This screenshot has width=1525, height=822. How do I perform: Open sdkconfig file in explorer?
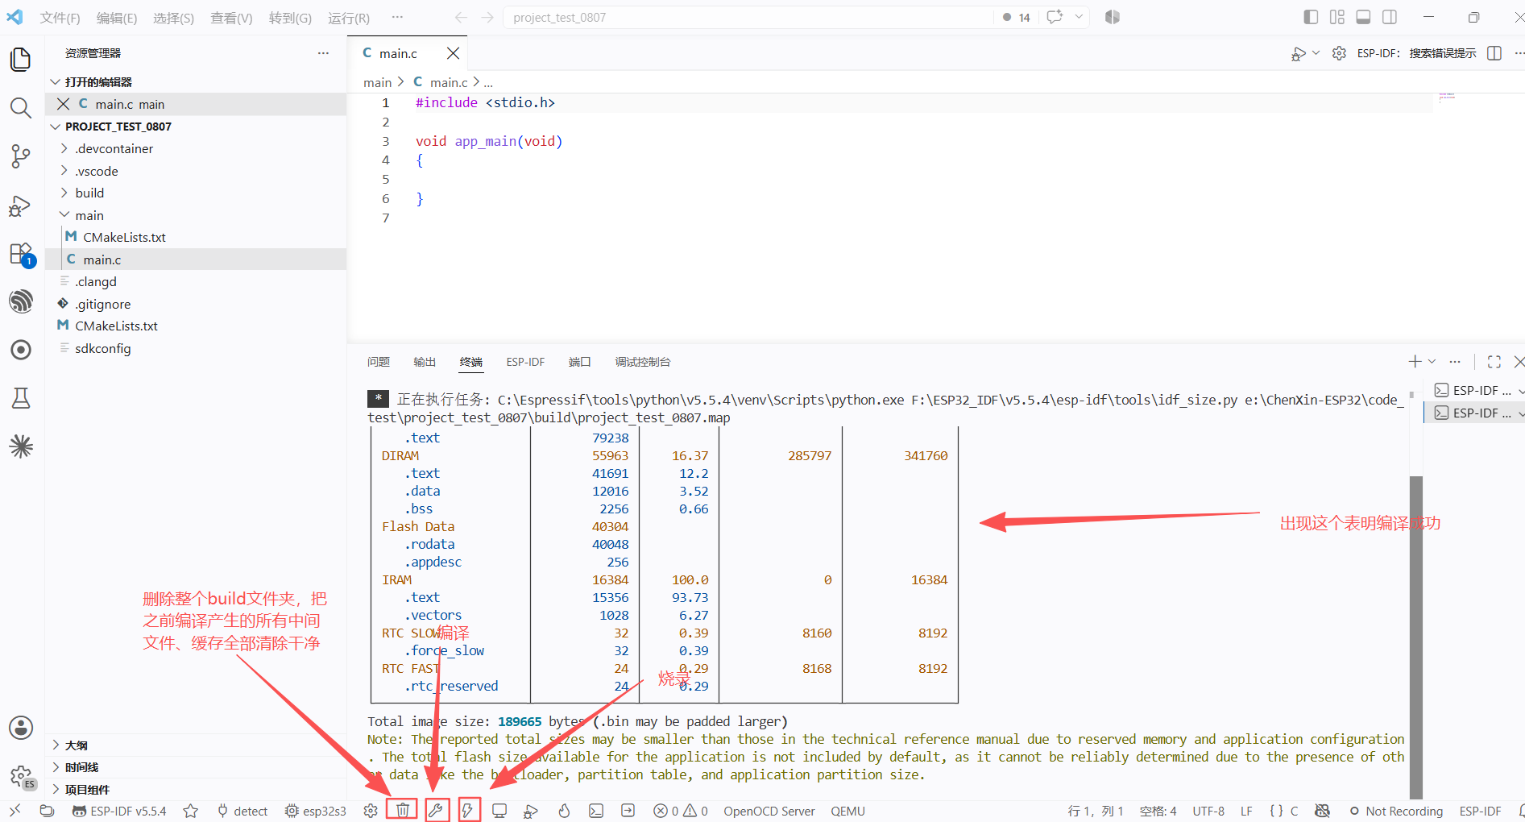pos(102,348)
